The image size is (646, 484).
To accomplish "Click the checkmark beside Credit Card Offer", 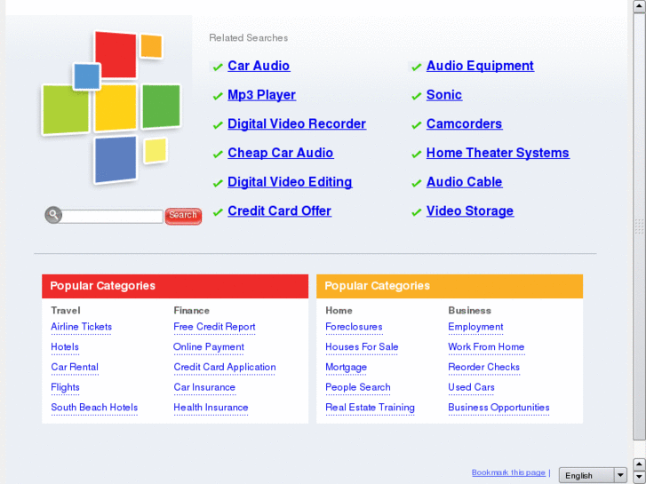I will point(218,212).
